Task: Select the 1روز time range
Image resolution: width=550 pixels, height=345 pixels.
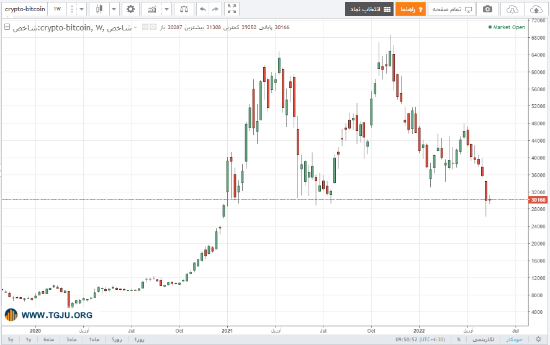Action: (x=139, y=339)
